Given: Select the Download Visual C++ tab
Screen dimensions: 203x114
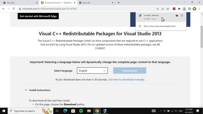Looking at the screenshot, I should click(x=58, y=3).
